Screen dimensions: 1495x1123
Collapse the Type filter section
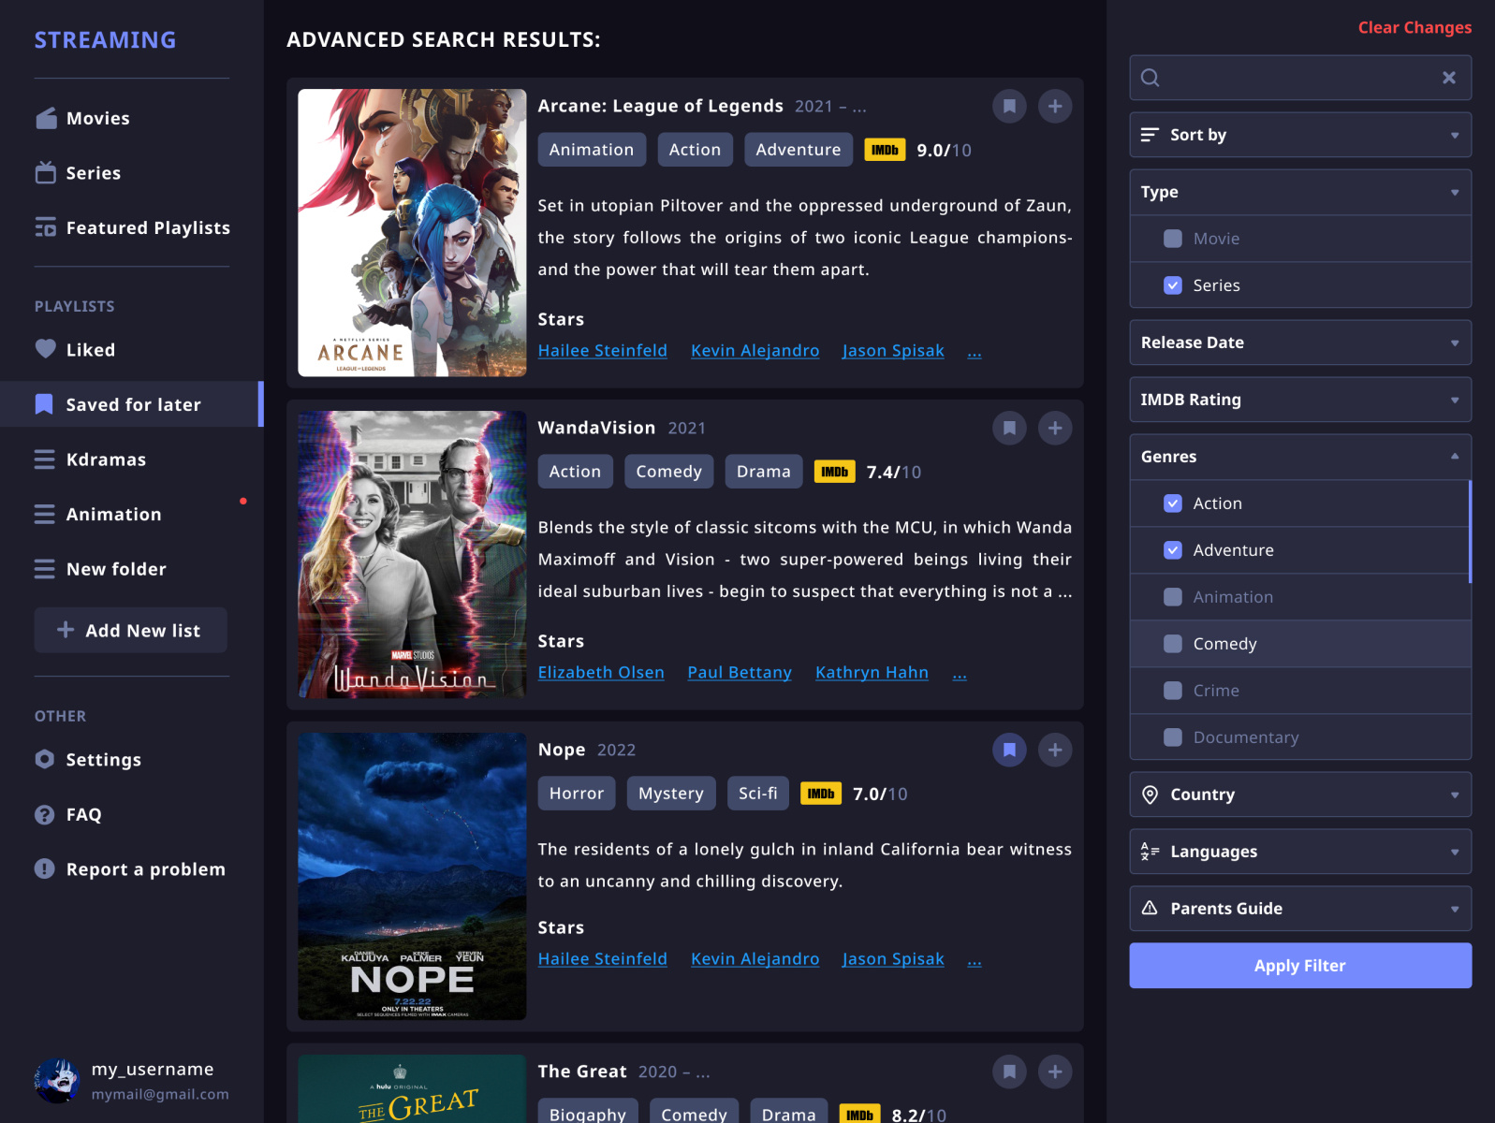click(x=1300, y=192)
